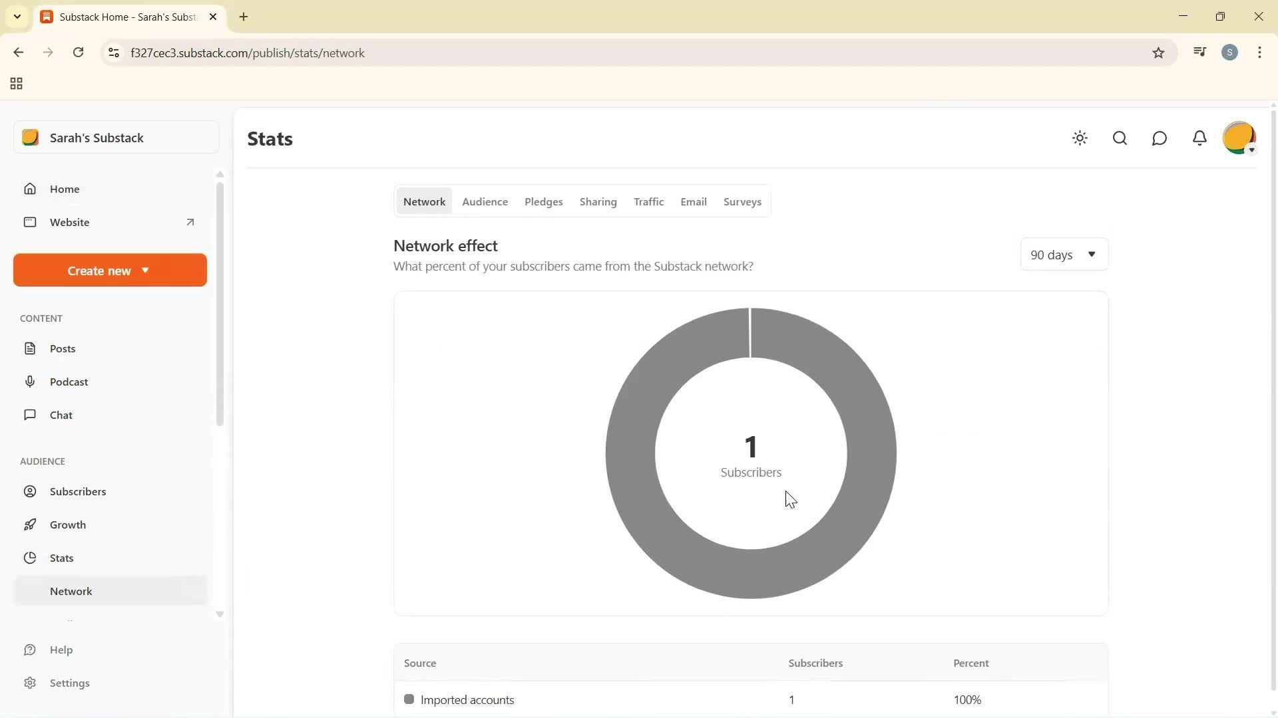Open the profile avatar menu

point(1239,138)
